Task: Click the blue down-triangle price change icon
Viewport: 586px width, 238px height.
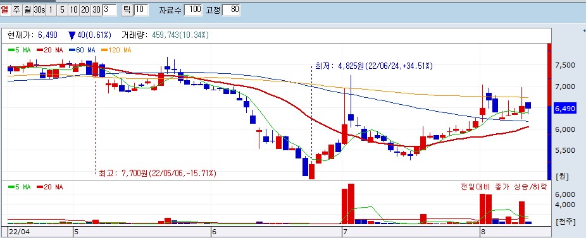Action: click(x=72, y=35)
